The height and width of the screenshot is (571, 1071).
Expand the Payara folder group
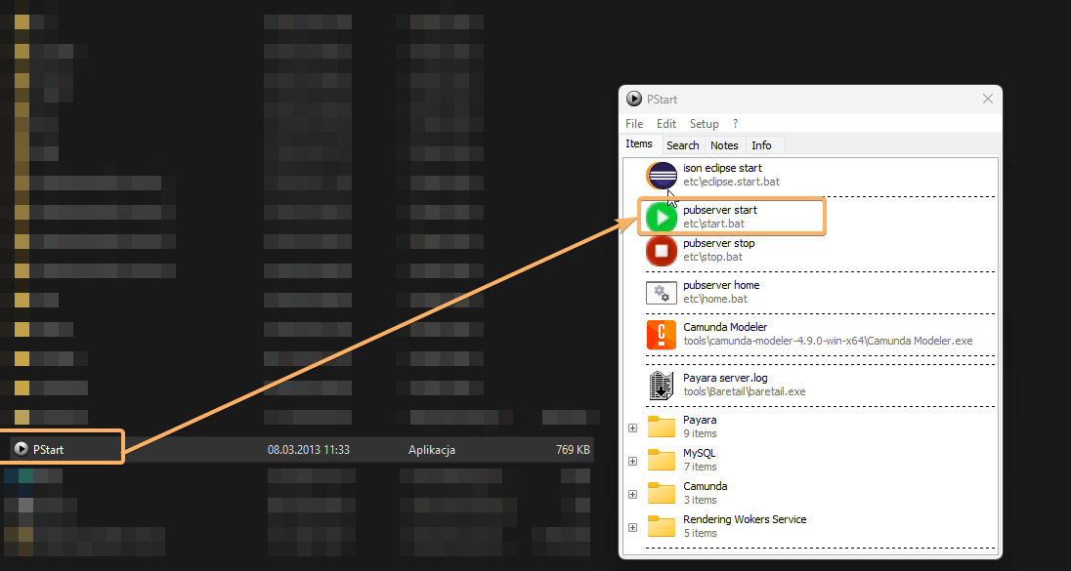(x=632, y=428)
